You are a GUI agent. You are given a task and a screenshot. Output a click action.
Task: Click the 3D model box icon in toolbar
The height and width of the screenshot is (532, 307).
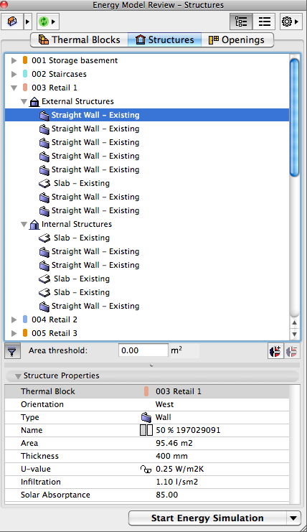[x=12, y=22]
